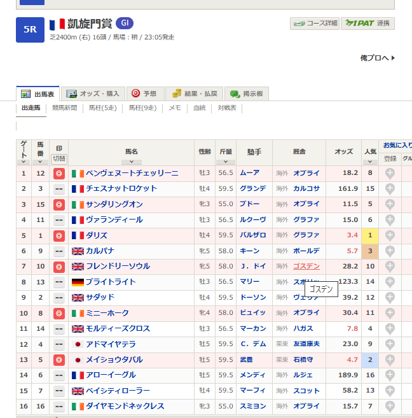The width and height of the screenshot is (412, 418).
Task: Open jockey page for 武豊
Action: (246, 359)
